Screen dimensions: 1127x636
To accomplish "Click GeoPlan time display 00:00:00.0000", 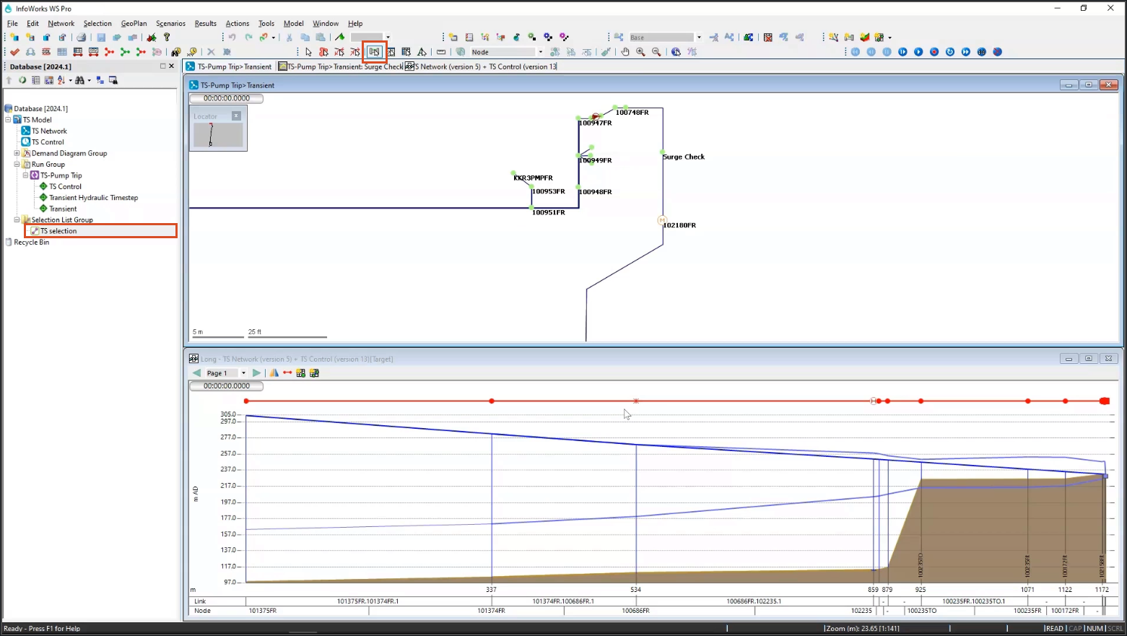I will point(226,98).
